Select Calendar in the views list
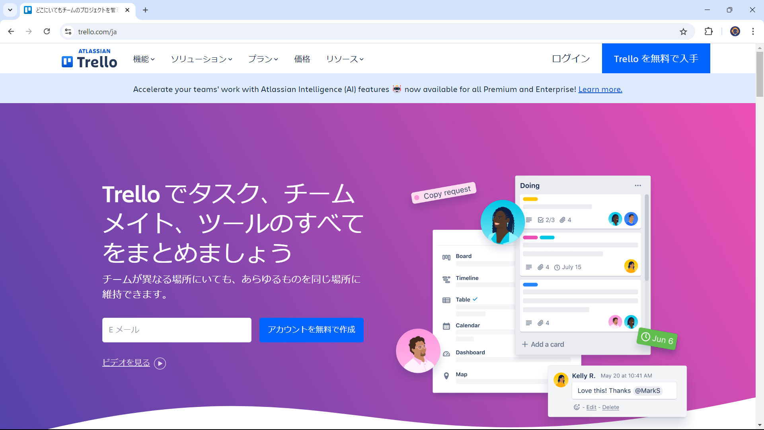The image size is (764, 430). 468,325
